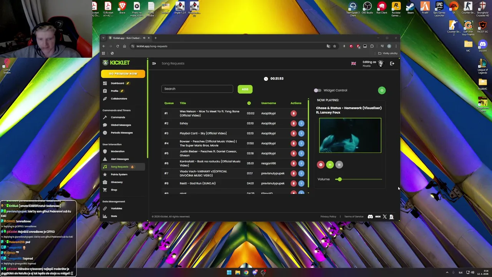Click the Volume slider handle

click(339, 179)
